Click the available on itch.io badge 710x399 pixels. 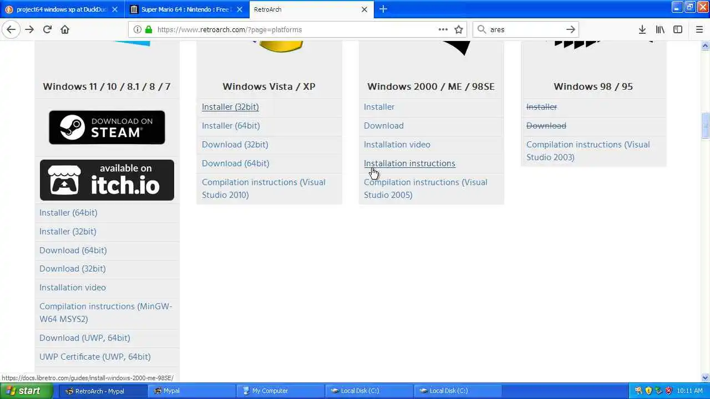click(107, 180)
